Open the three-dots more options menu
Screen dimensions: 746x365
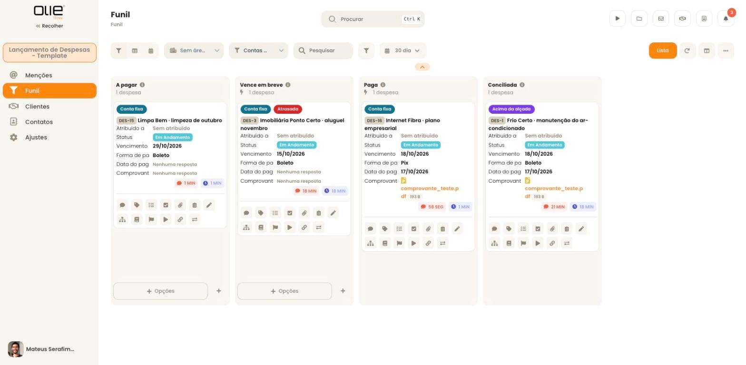tap(726, 50)
